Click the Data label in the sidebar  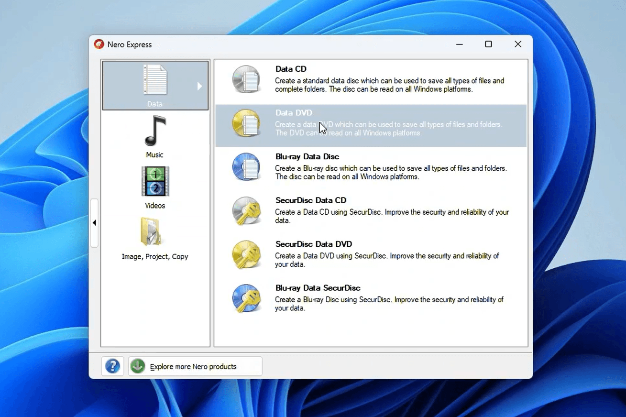155,104
